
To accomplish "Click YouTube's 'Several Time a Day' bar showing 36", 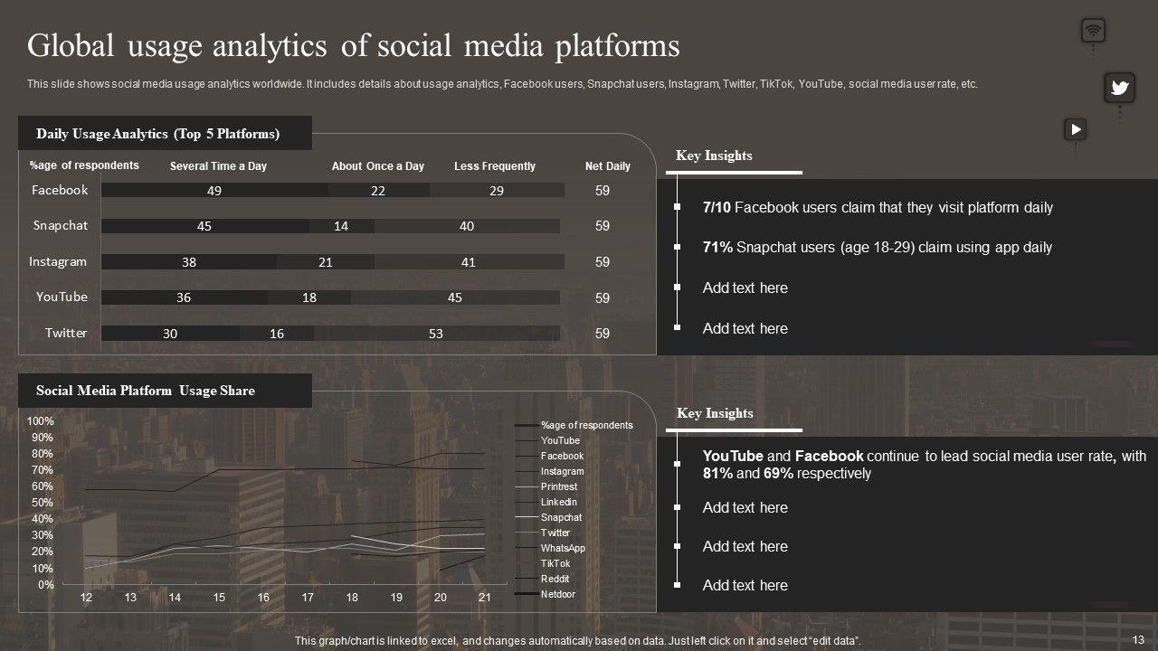I will click(x=184, y=297).
